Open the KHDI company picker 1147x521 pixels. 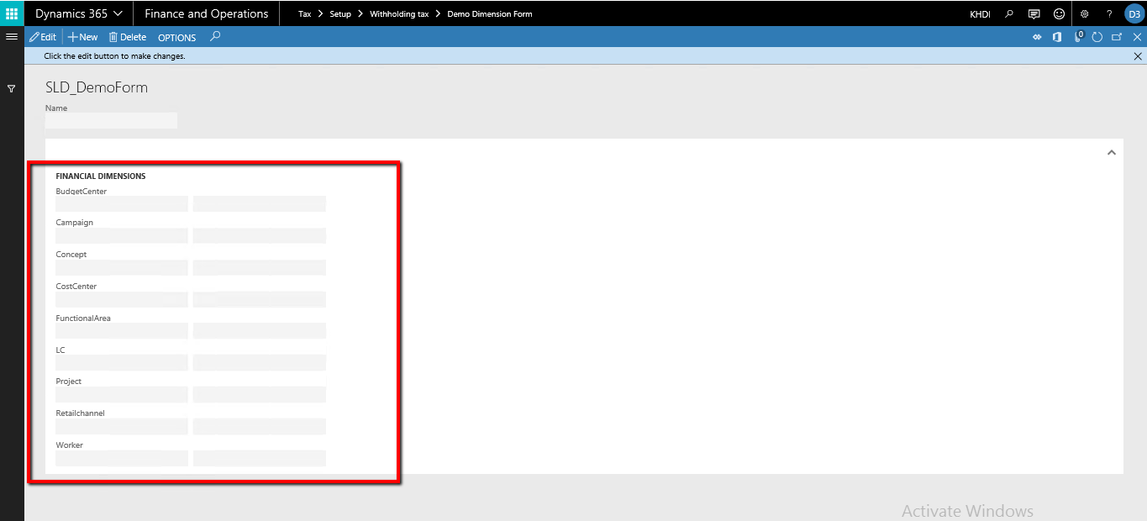coord(979,13)
